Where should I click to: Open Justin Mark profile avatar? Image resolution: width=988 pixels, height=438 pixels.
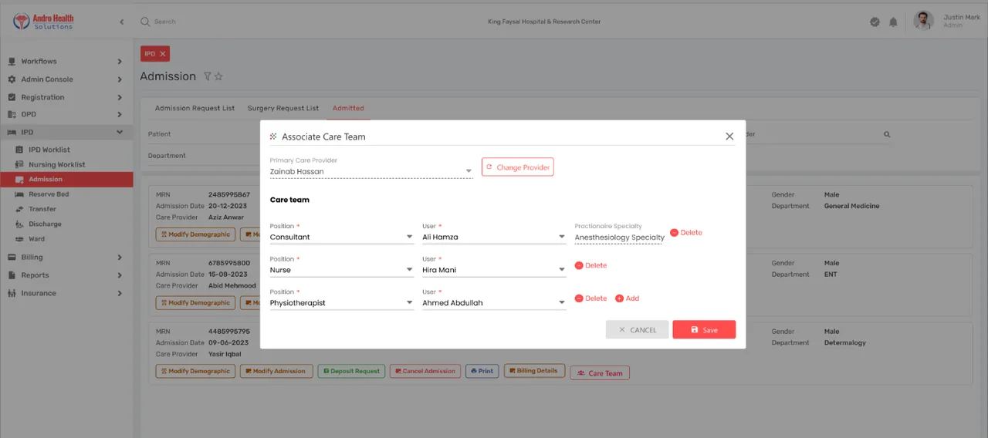(923, 21)
